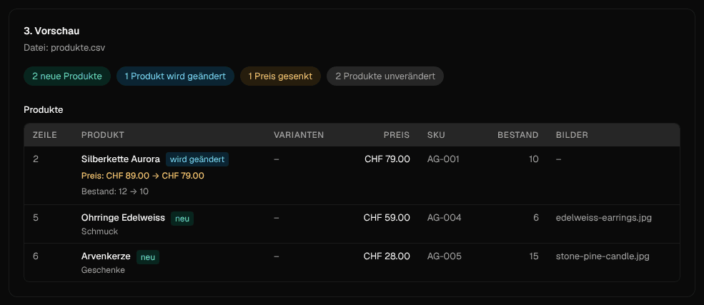
Task: Click the price change line CHF 89.00 → CHF 79.00
Action: 143,176
